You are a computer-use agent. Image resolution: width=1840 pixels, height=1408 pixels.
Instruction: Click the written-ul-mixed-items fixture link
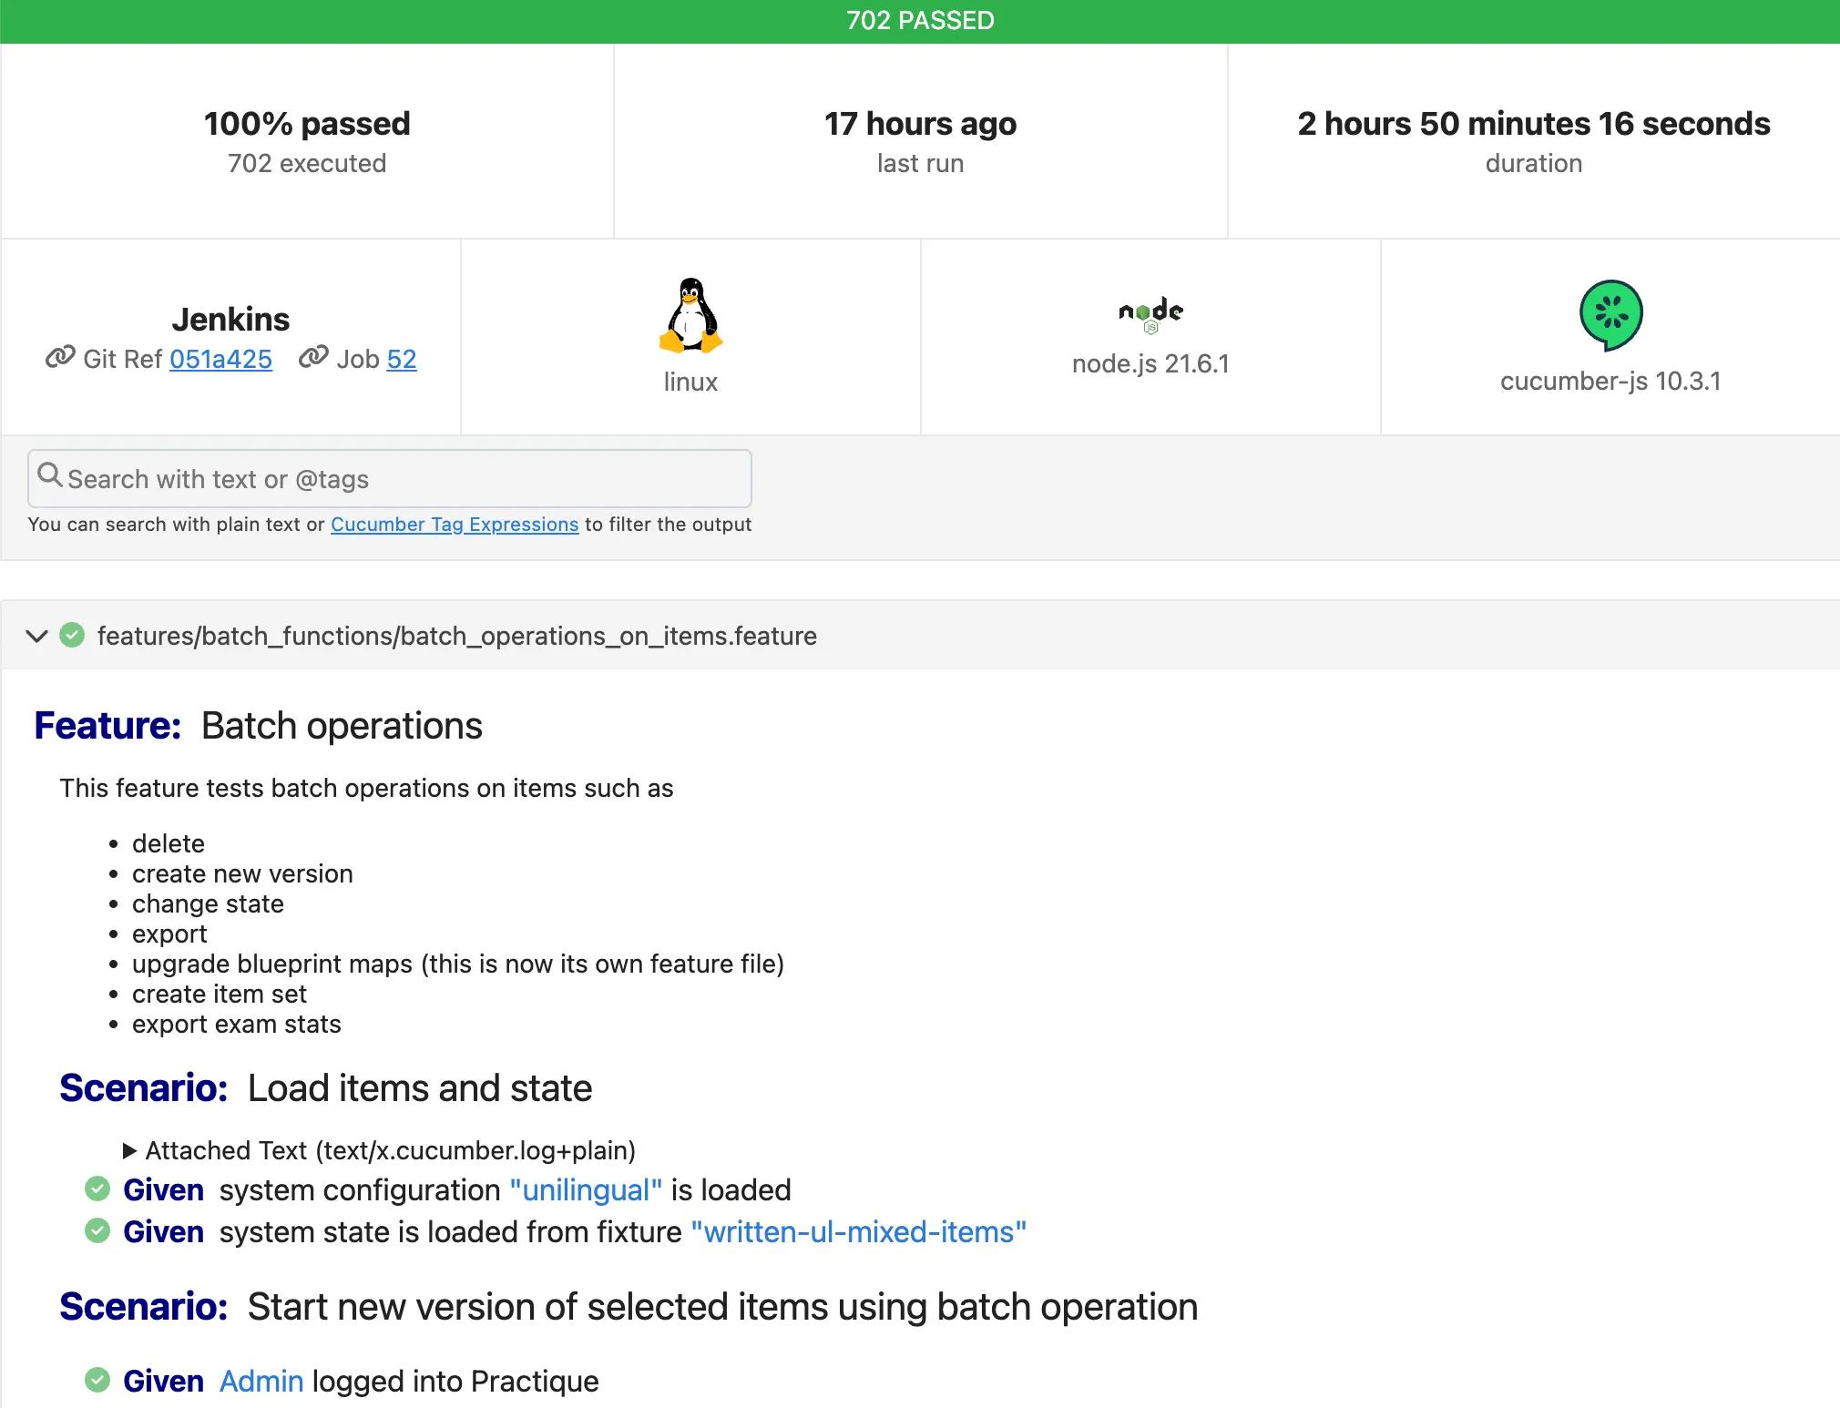859,1230
